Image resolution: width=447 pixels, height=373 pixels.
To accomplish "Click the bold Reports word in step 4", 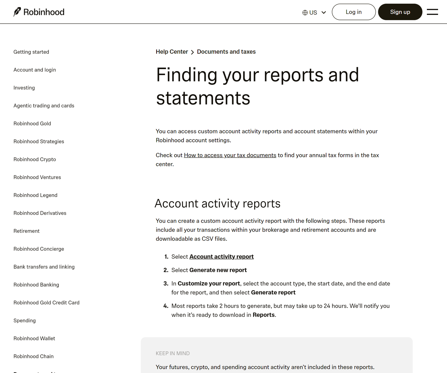I will (x=263, y=315).
